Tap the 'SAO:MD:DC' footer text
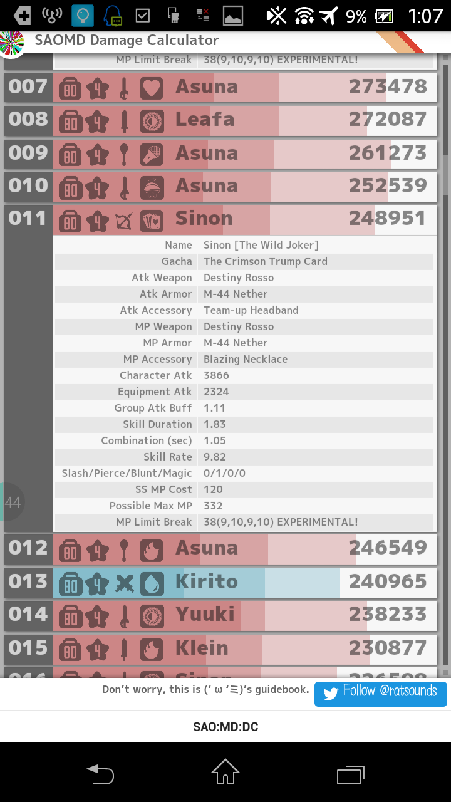Image resolution: width=451 pixels, height=802 pixels. coord(225,727)
